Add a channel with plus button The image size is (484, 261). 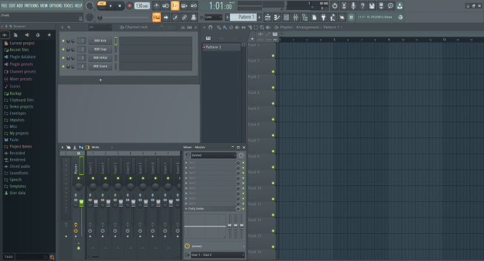click(x=100, y=80)
